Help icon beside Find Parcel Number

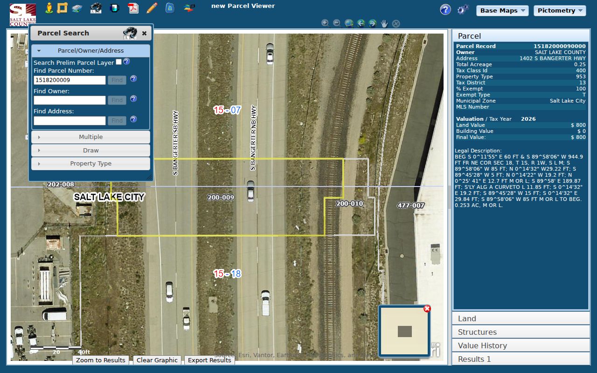click(x=133, y=79)
